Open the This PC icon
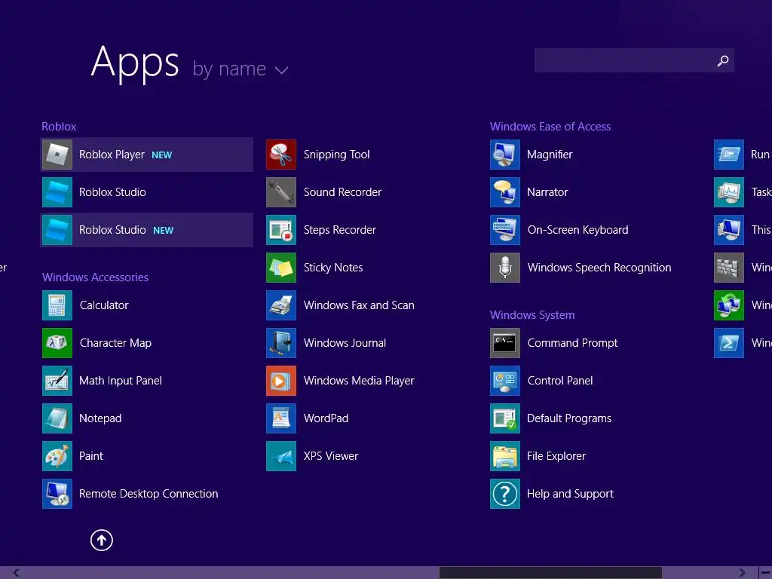The width and height of the screenshot is (772, 579). pos(729,230)
